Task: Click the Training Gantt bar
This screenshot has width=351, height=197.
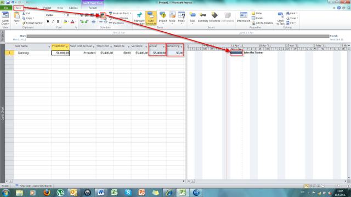Action: click(236, 53)
